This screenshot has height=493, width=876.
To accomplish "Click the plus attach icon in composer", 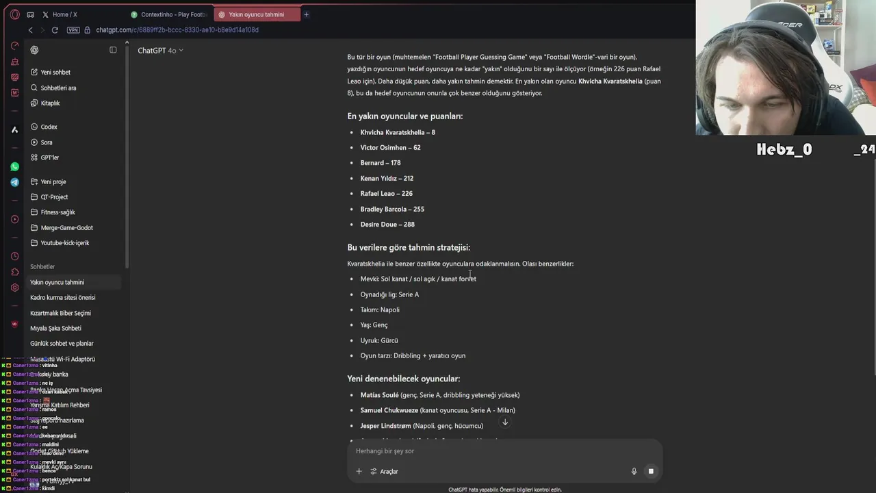I will click(x=359, y=471).
